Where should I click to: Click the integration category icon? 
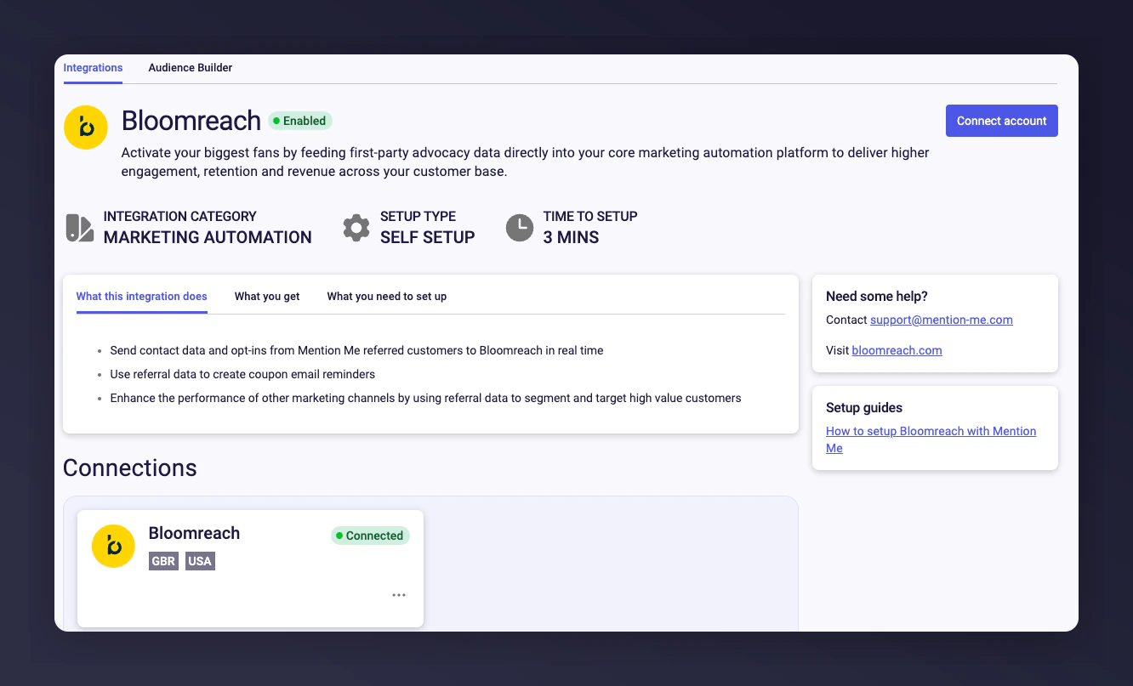[80, 228]
